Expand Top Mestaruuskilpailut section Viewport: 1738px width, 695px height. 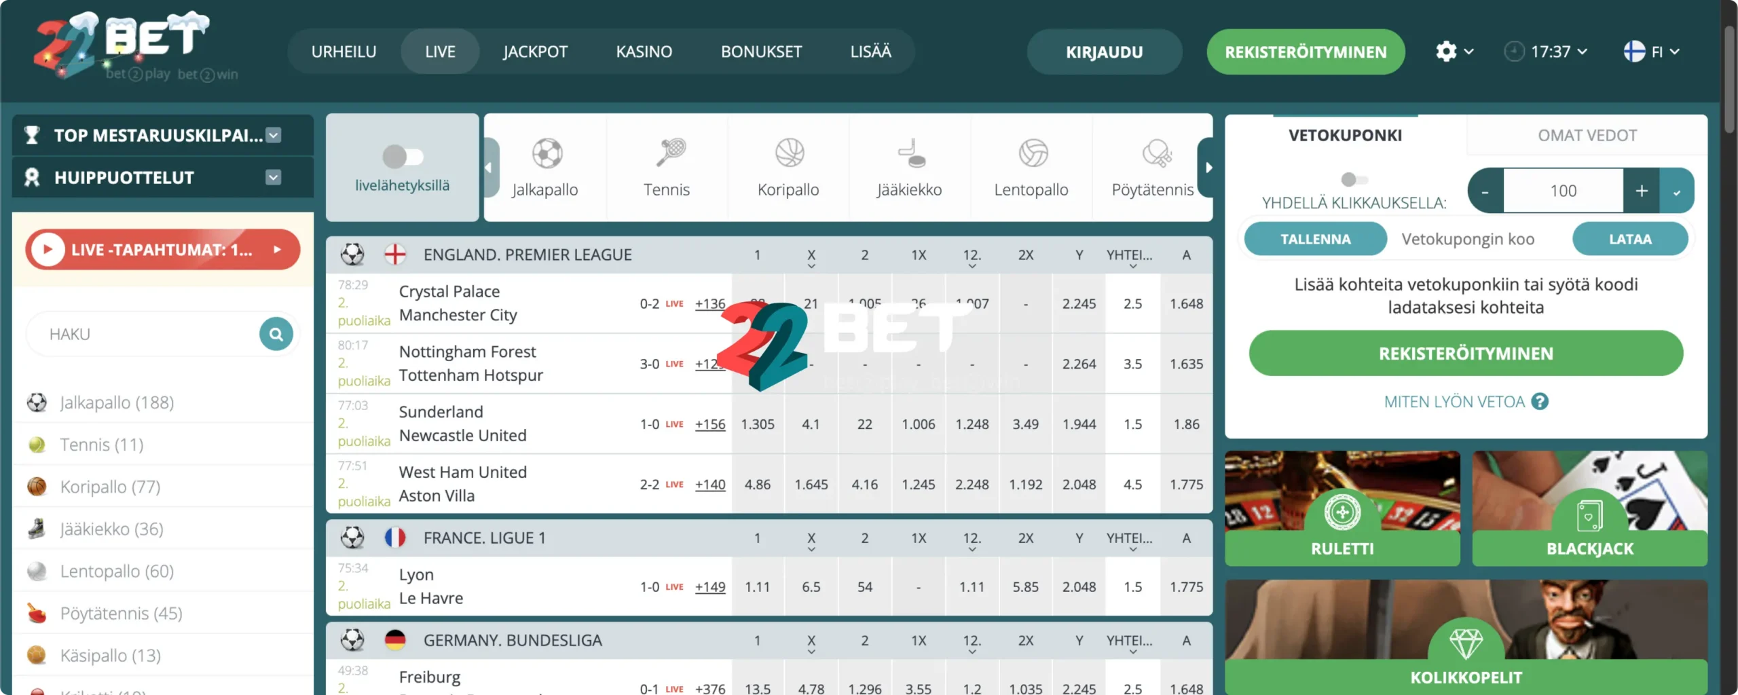[x=273, y=135]
